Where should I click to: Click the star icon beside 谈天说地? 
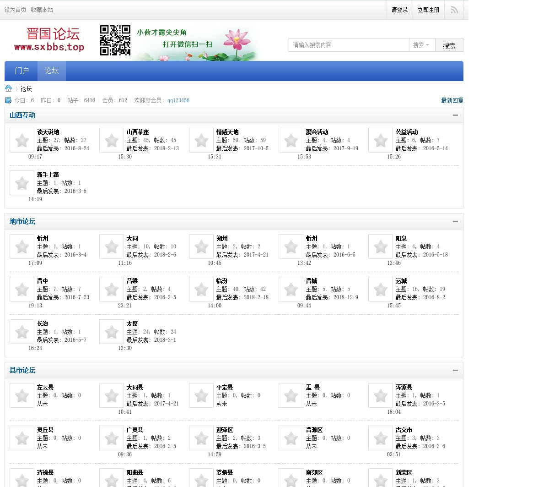click(22, 140)
